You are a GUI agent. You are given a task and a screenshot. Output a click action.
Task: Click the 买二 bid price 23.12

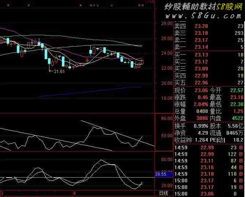point(201,62)
